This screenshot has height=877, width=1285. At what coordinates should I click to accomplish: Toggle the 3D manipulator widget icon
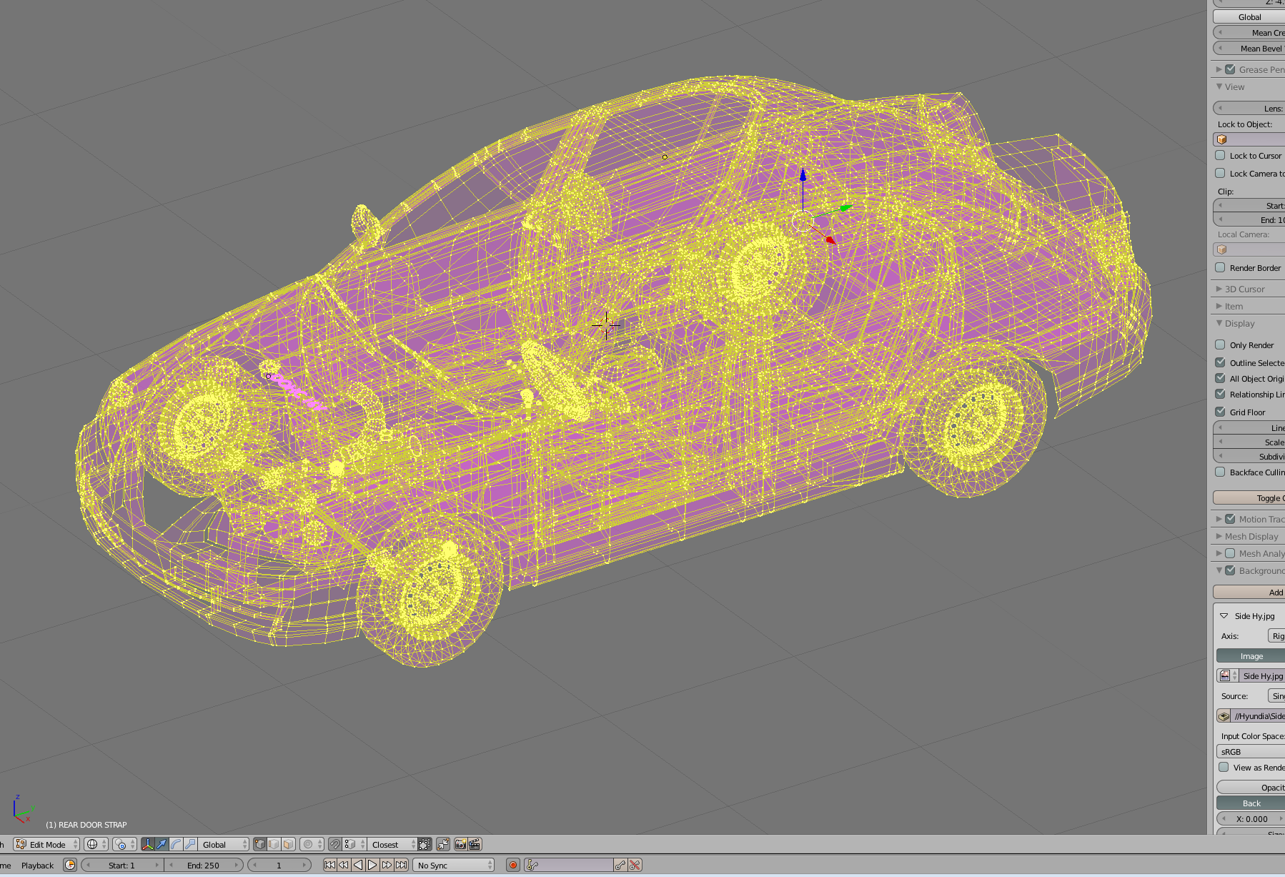tap(148, 844)
